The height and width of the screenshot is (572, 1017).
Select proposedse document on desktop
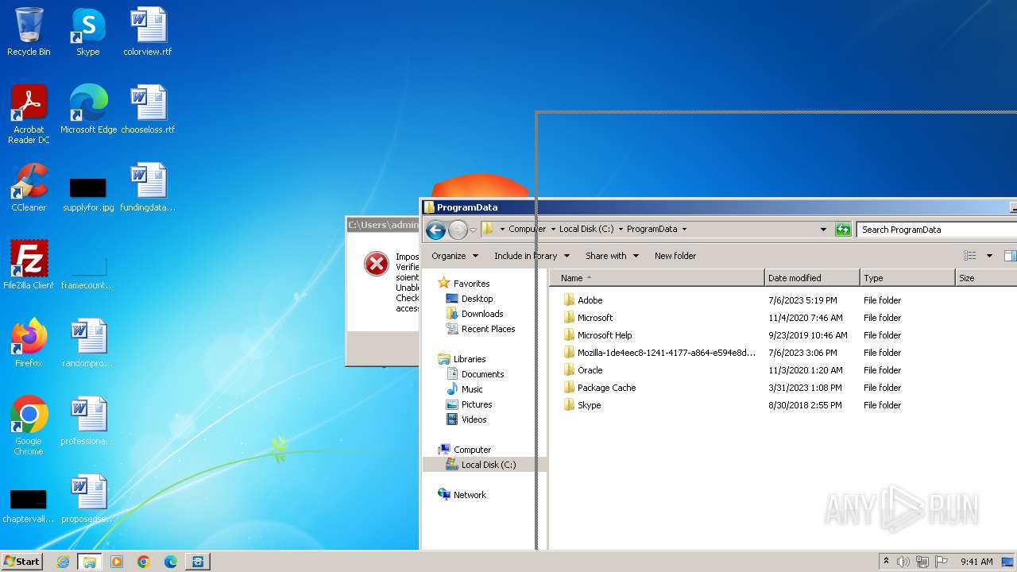pos(88,499)
